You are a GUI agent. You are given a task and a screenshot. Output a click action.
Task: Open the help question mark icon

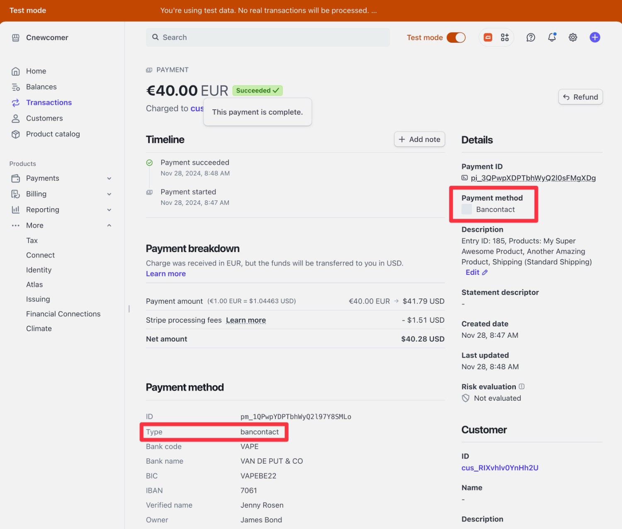[x=531, y=37]
